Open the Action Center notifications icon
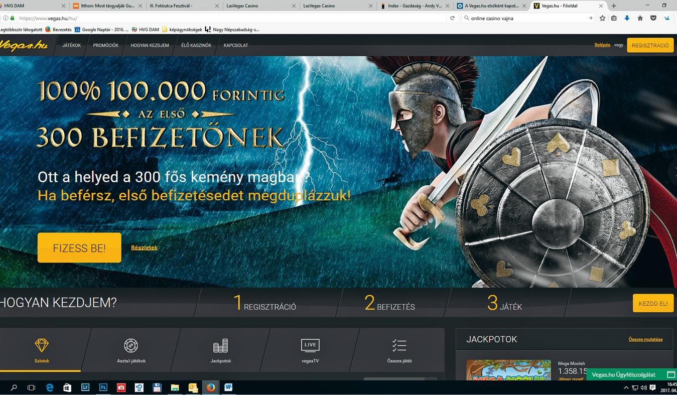677x395 pixels. (x=652, y=388)
